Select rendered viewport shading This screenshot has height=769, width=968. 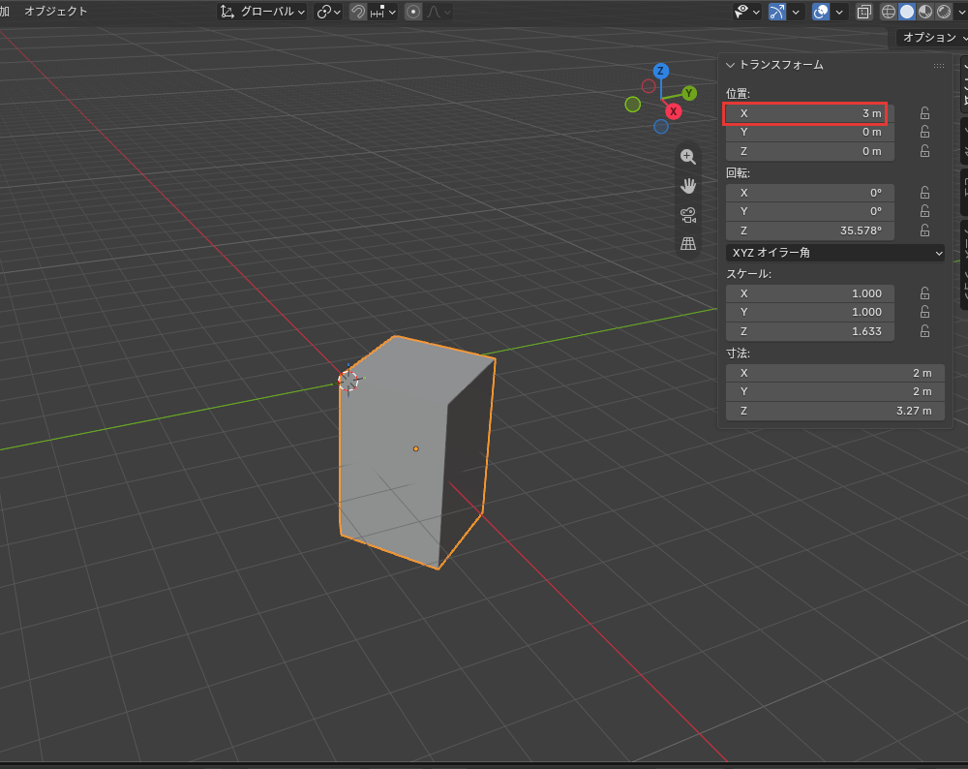point(944,12)
